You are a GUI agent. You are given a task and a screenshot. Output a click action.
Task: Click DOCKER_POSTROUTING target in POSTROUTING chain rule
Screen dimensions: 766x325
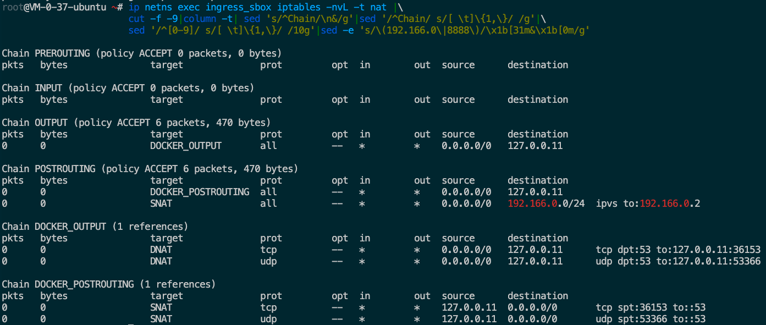(x=199, y=192)
